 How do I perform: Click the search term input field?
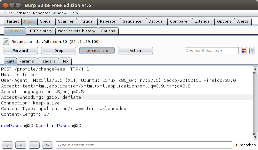coord(144,145)
